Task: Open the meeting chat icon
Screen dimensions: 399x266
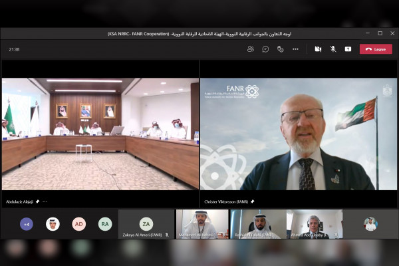Action: [x=265, y=49]
